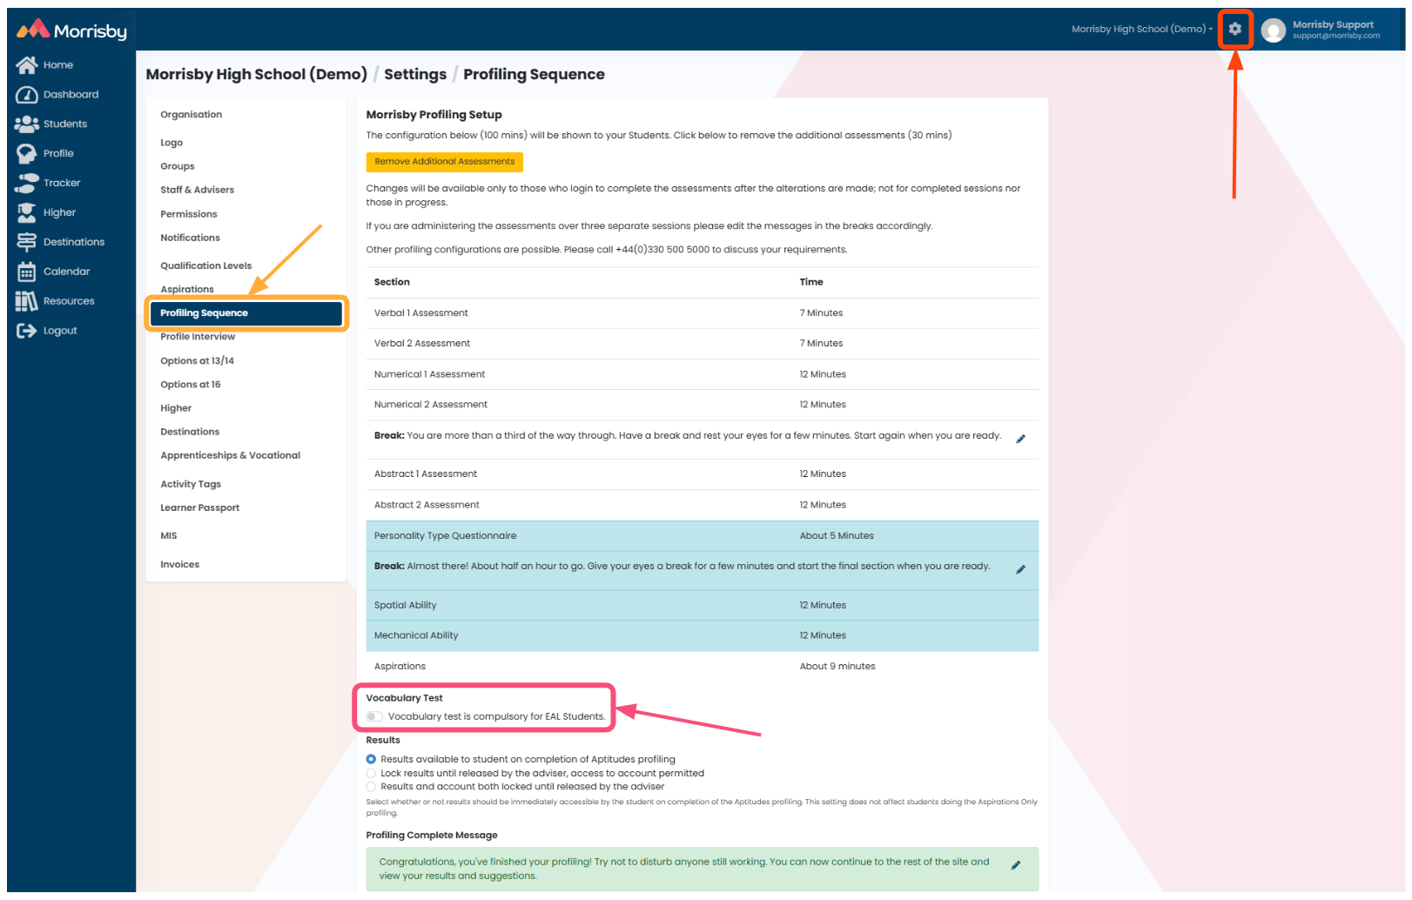
Task: Click the Tracker icon in sidebar
Action: tap(26, 184)
